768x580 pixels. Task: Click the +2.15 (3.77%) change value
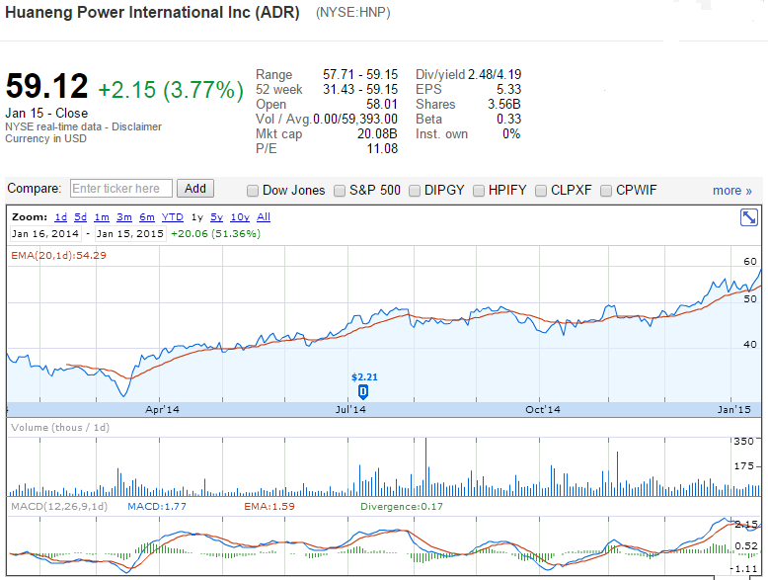point(171,90)
